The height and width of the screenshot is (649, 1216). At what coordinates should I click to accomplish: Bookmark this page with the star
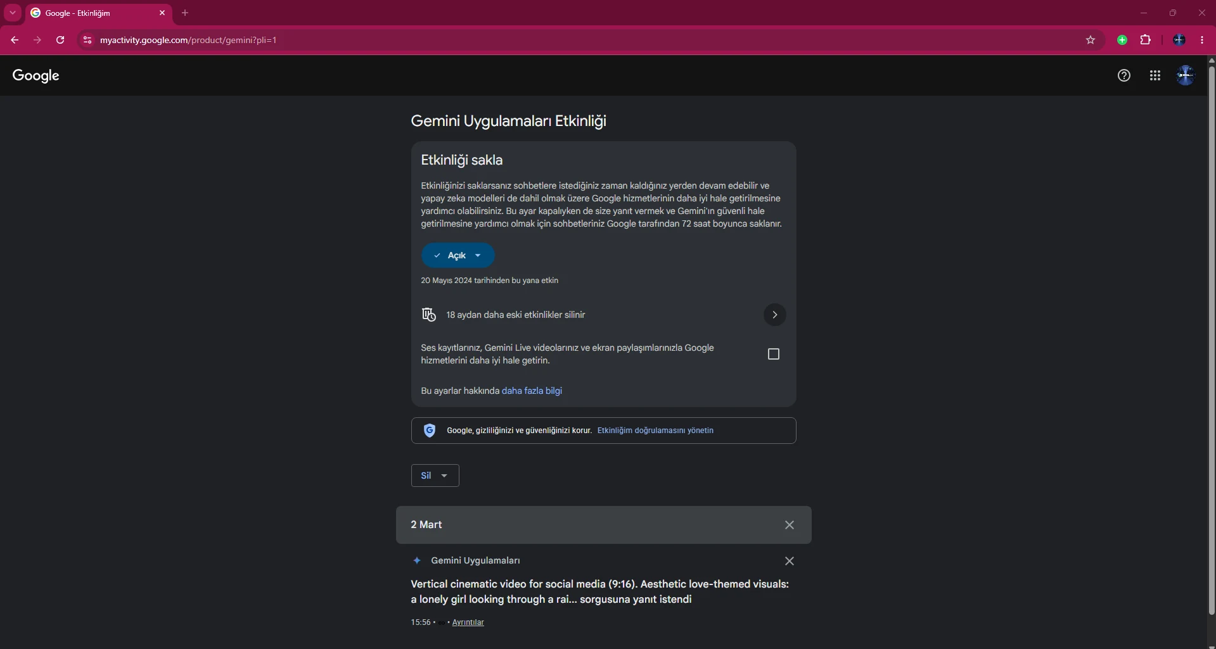[x=1091, y=40]
